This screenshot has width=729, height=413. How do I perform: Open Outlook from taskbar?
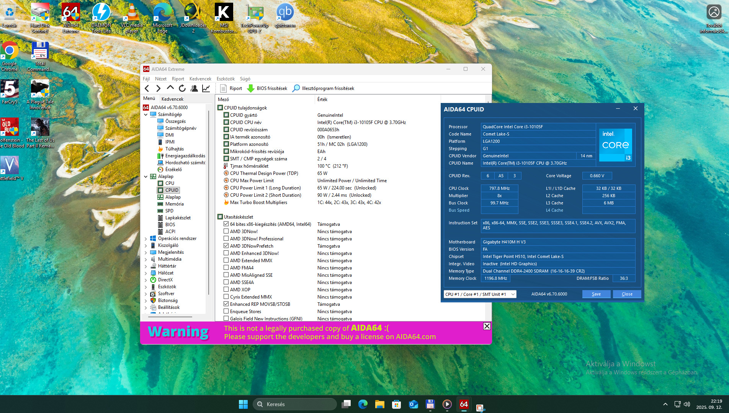(414, 404)
